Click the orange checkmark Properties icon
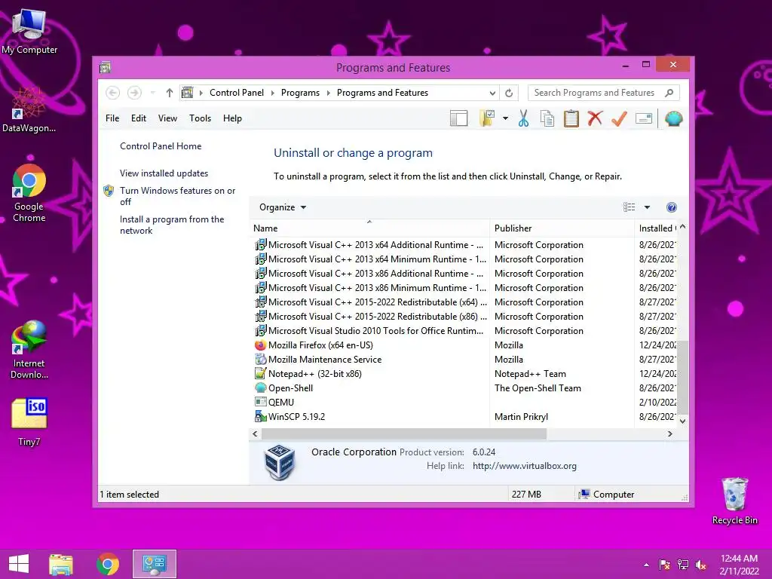The image size is (772, 579). [x=620, y=118]
